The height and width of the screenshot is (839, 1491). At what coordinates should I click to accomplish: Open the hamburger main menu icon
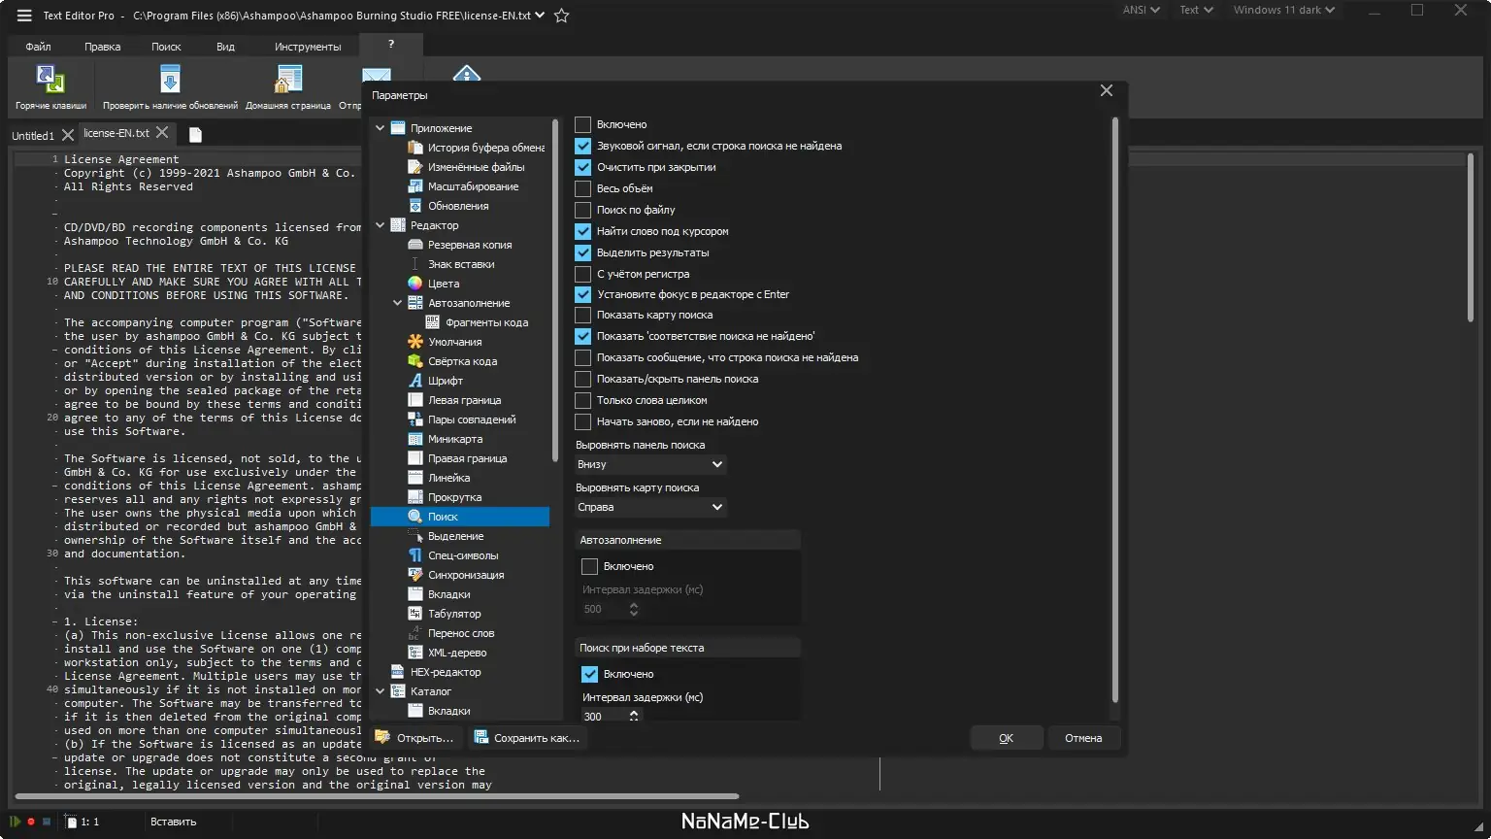(x=23, y=16)
